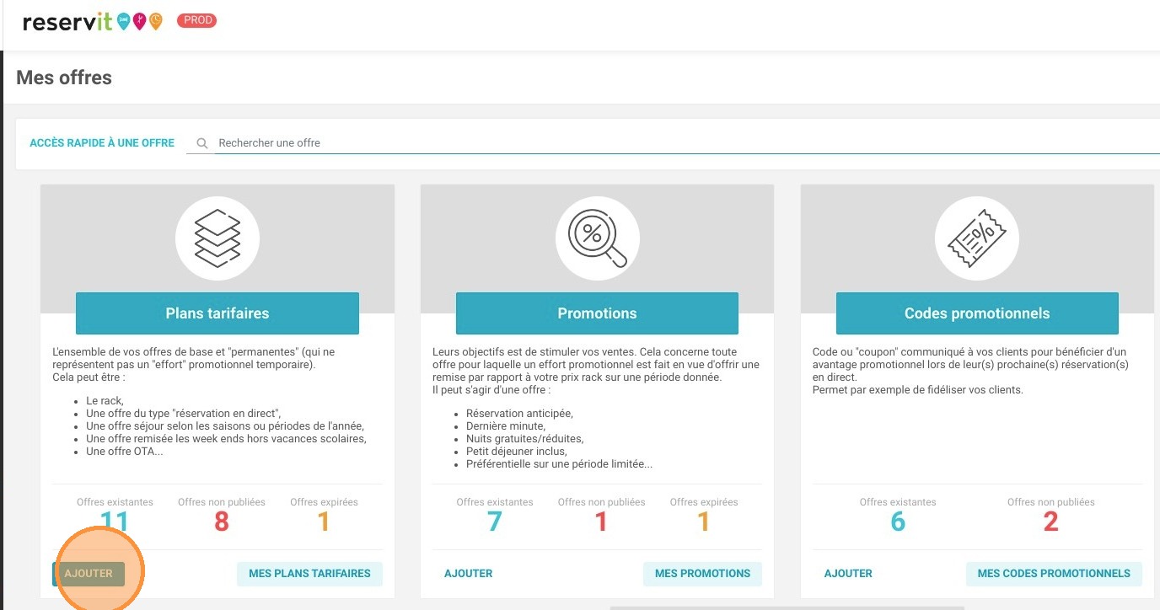Click the 7 Offres existantes count in Promotions

coord(495,522)
